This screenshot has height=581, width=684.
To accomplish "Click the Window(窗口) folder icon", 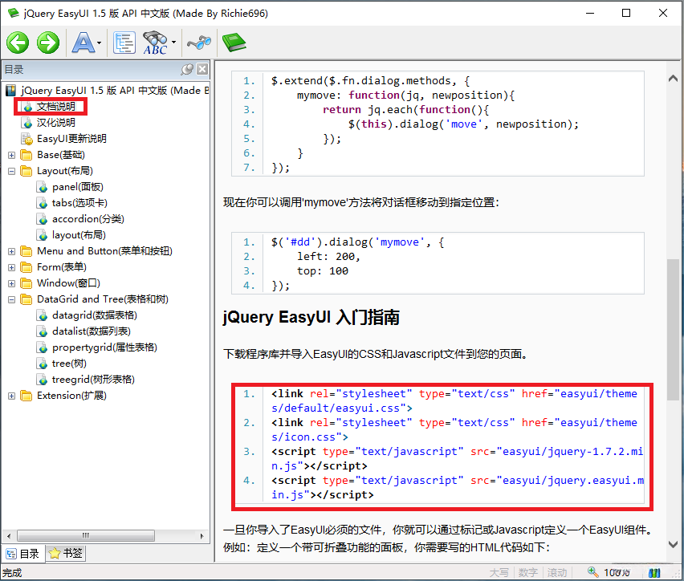I will 26,283.
